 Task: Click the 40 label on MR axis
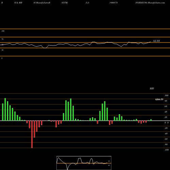(166, 112)
